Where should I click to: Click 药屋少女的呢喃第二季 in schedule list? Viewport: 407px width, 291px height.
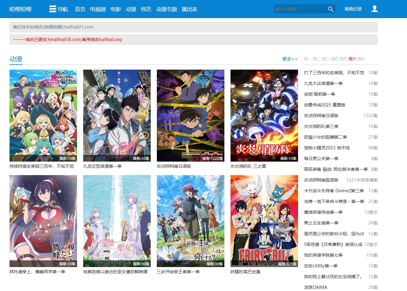point(325,137)
